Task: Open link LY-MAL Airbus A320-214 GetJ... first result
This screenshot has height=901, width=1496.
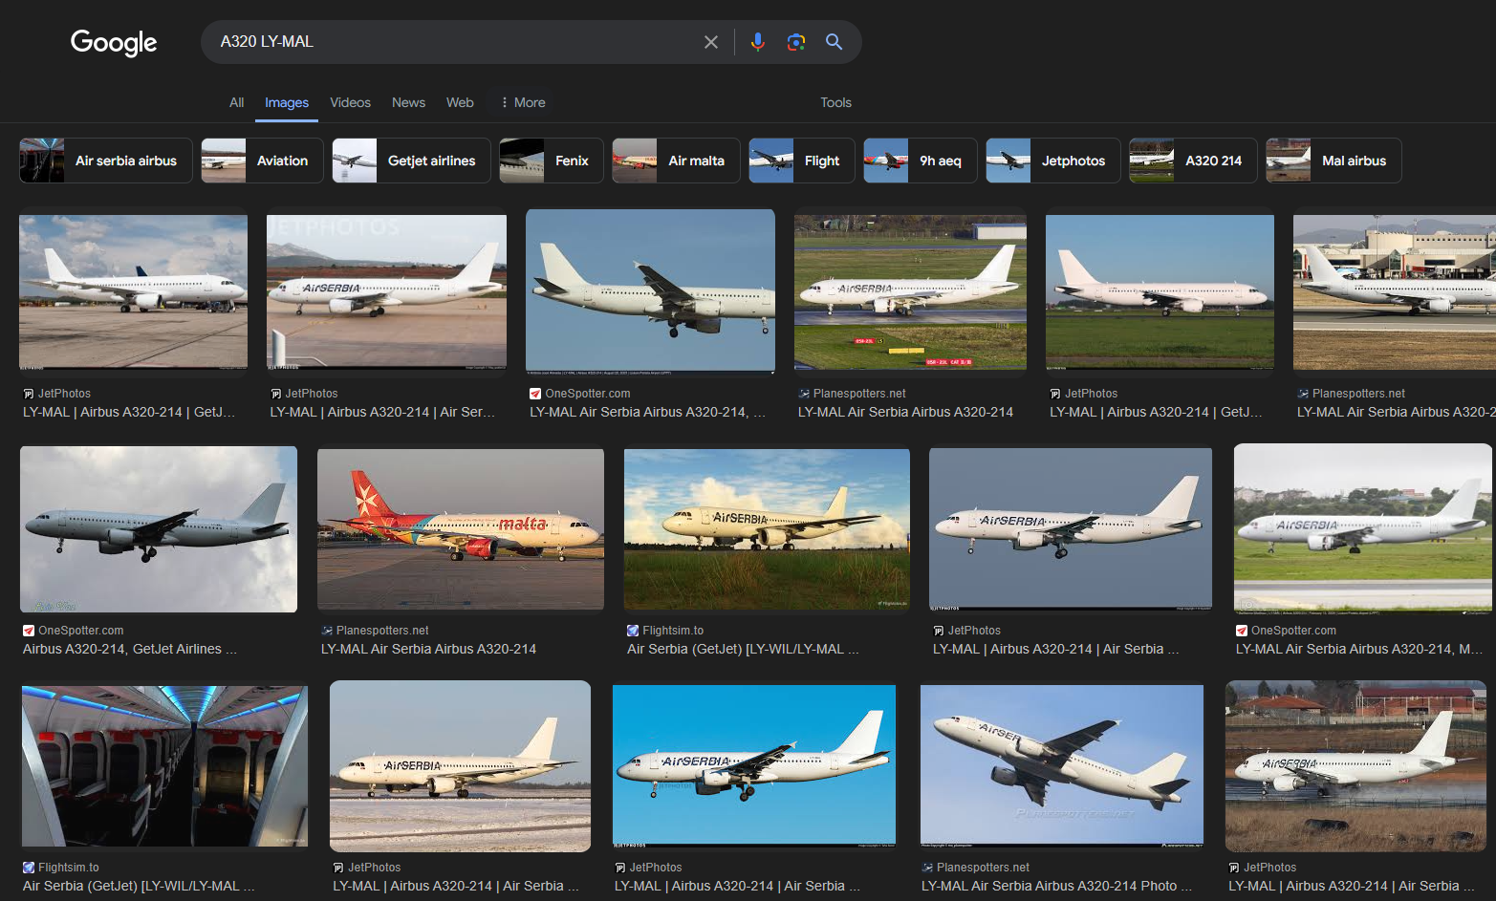Action: point(129,412)
